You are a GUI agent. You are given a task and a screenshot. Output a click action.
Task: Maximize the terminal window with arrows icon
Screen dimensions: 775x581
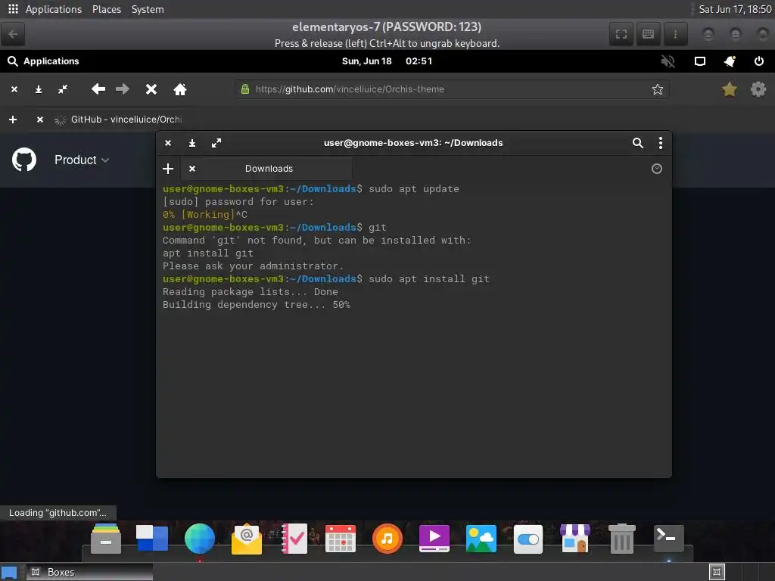click(x=216, y=143)
